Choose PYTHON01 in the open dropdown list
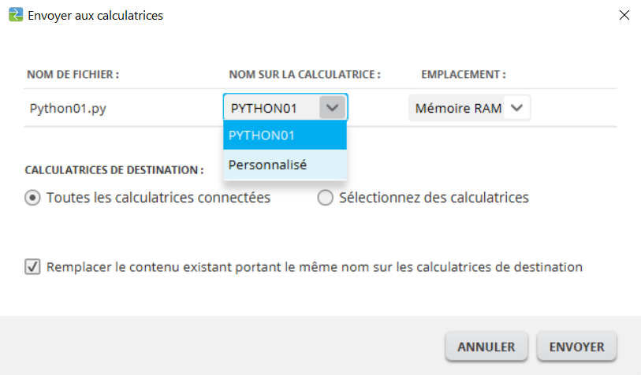Image resolution: width=641 pixels, height=375 pixels. coord(285,135)
